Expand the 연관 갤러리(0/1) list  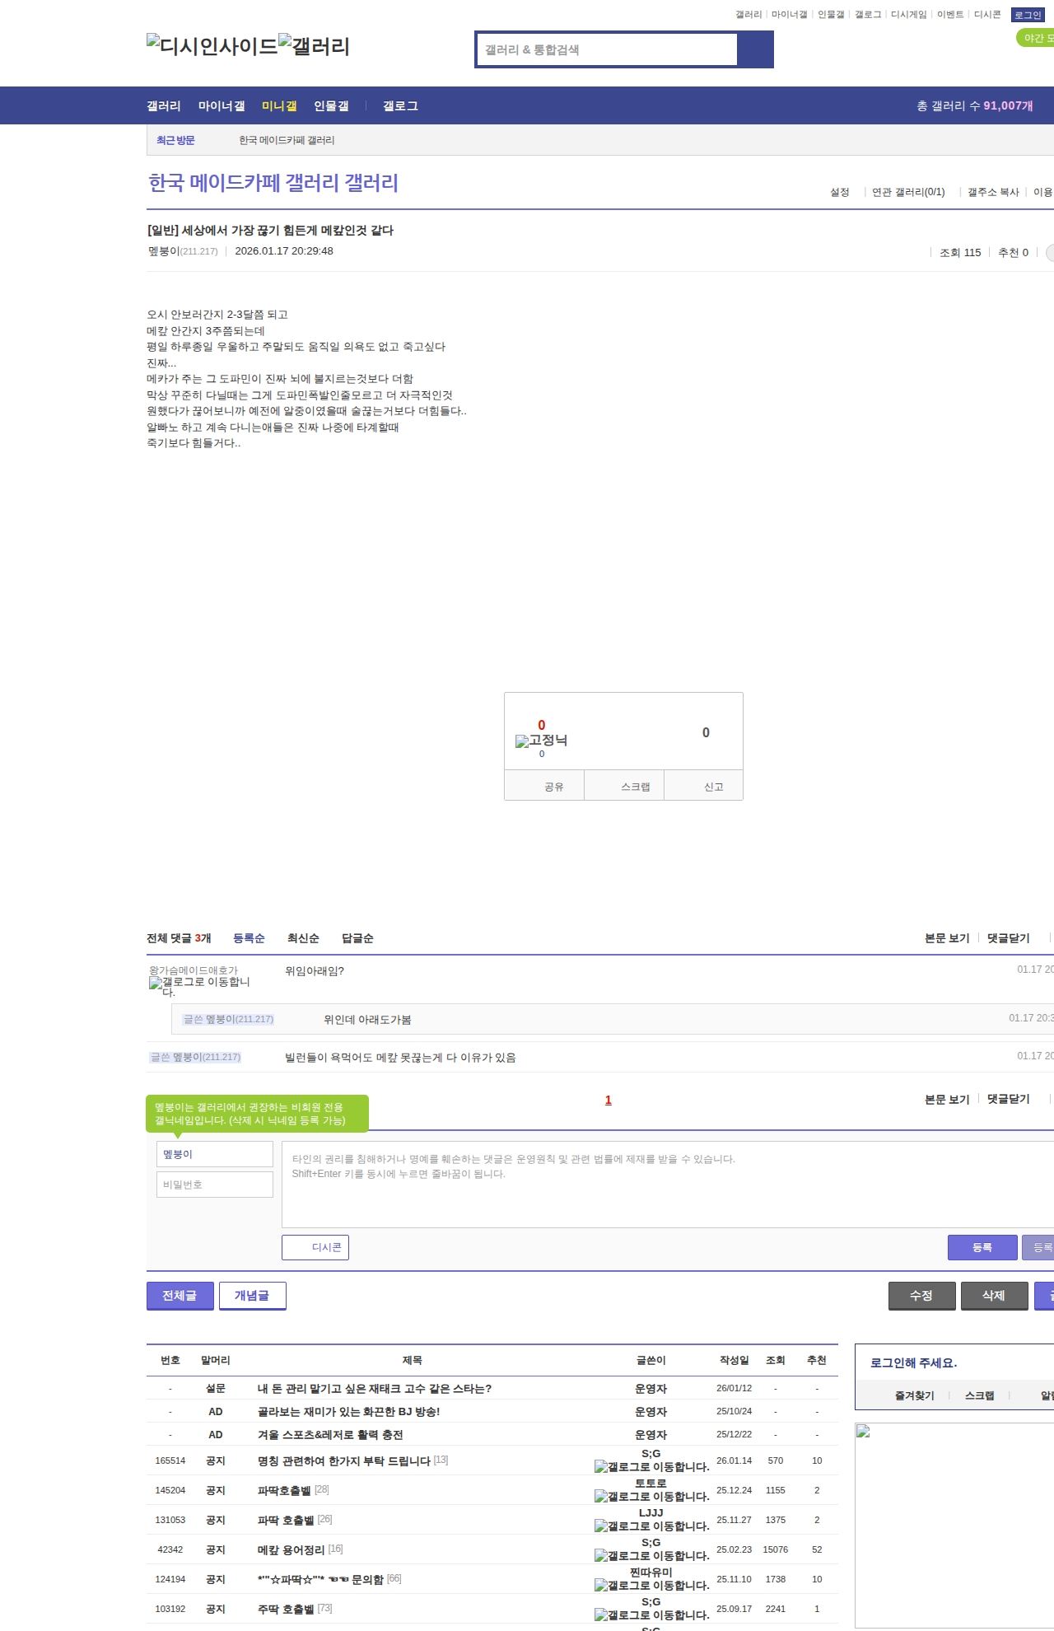[x=908, y=192]
